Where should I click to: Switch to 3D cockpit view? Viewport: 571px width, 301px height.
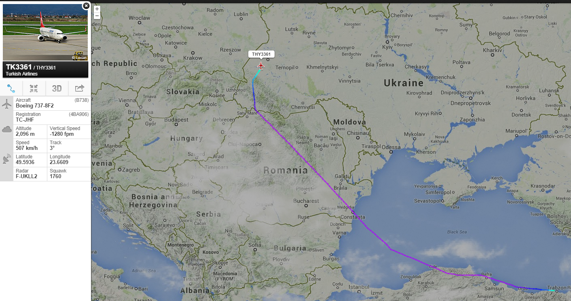coord(57,88)
